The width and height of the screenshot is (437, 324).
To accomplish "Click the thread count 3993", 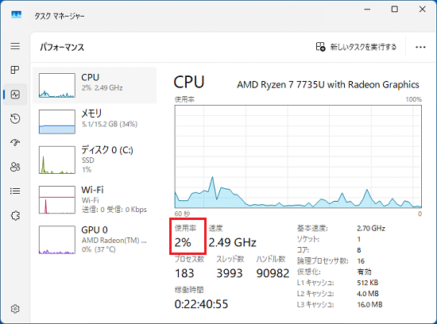I will [230, 273].
